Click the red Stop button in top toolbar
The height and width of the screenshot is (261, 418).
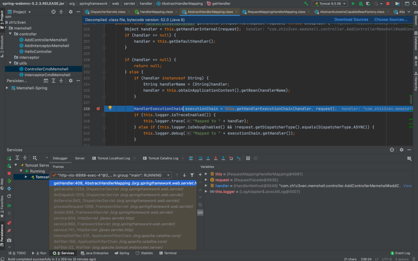tap(388, 4)
